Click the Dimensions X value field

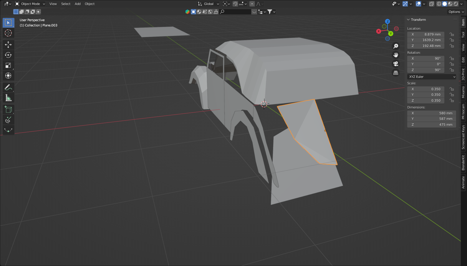432,113
